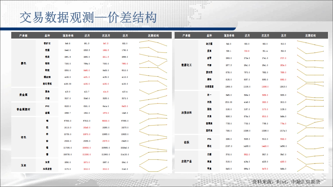
Task: Click the forward-structure sparkline for PTA
Action: [x=310, y=139]
